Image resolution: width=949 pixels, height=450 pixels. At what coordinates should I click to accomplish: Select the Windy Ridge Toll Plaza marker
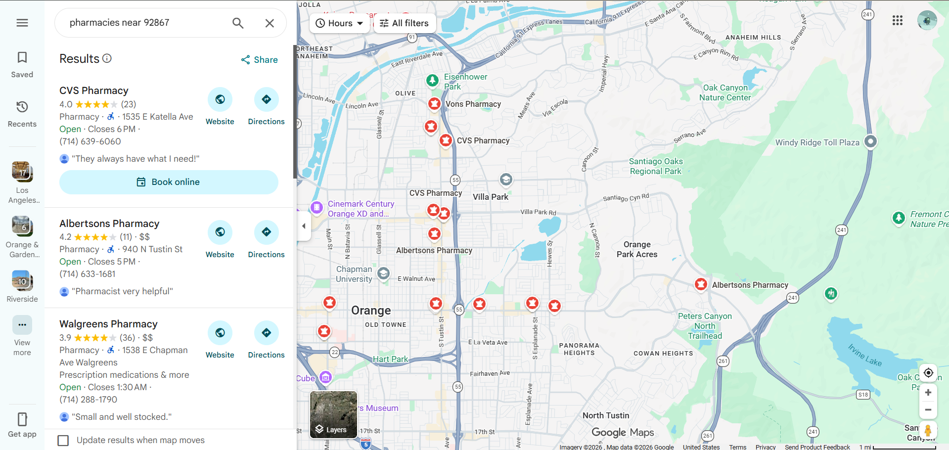(870, 142)
